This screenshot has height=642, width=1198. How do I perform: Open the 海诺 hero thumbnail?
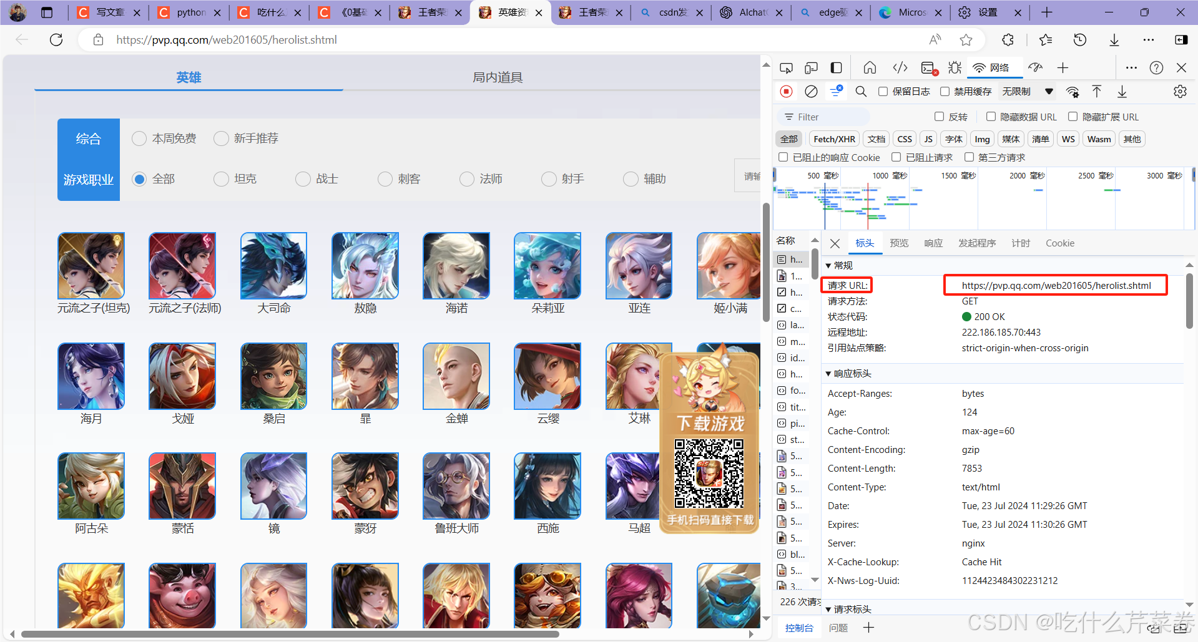[x=456, y=265]
